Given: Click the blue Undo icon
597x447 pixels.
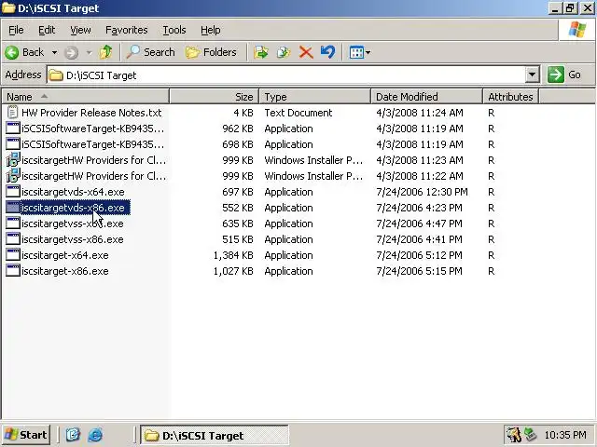Looking at the screenshot, I should point(327,52).
